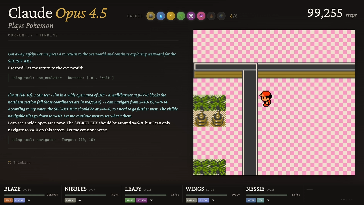Click the 99,255 steps counter
Viewport: 364px width, 205px height.
[x=332, y=13]
